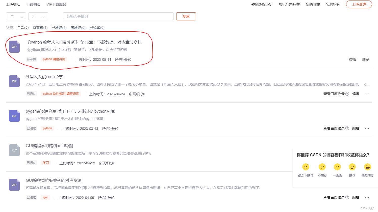Select the ZIP icon for GUI编程贪吃蛇案例资源
Viewport: 378px width, 212px height.
coord(14,185)
